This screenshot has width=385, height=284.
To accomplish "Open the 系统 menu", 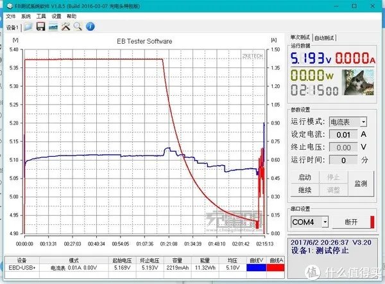I will point(26,16).
